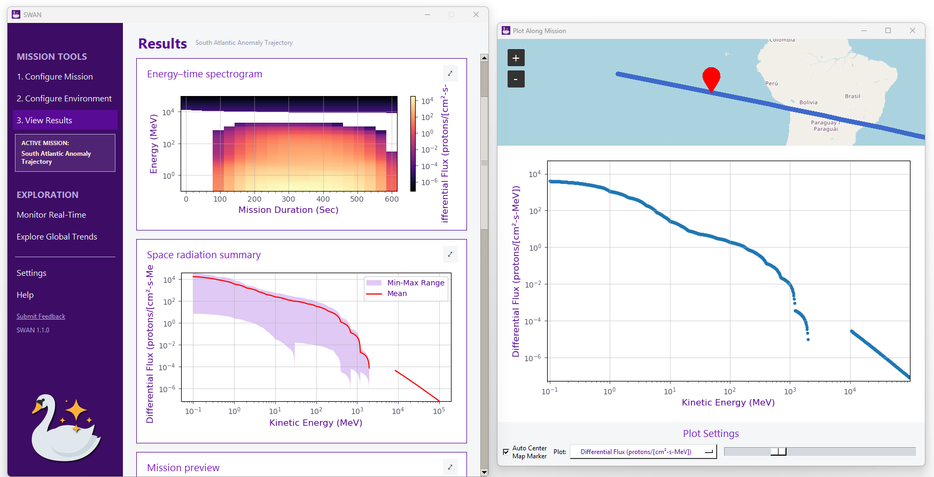Click the SWAN app icon in title bar
This screenshot has width=934, height=477.
click(16, 14)
